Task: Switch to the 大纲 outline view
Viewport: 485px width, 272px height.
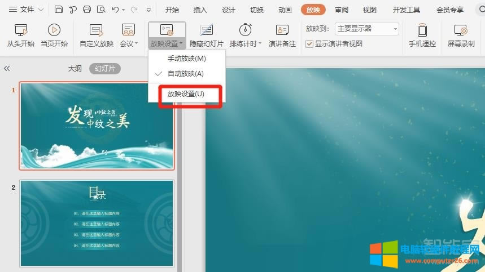Action: tap(75, 69)
